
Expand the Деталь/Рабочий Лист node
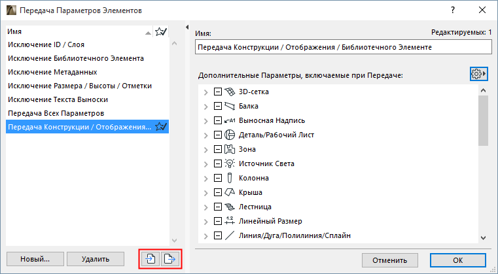point(206,135)
